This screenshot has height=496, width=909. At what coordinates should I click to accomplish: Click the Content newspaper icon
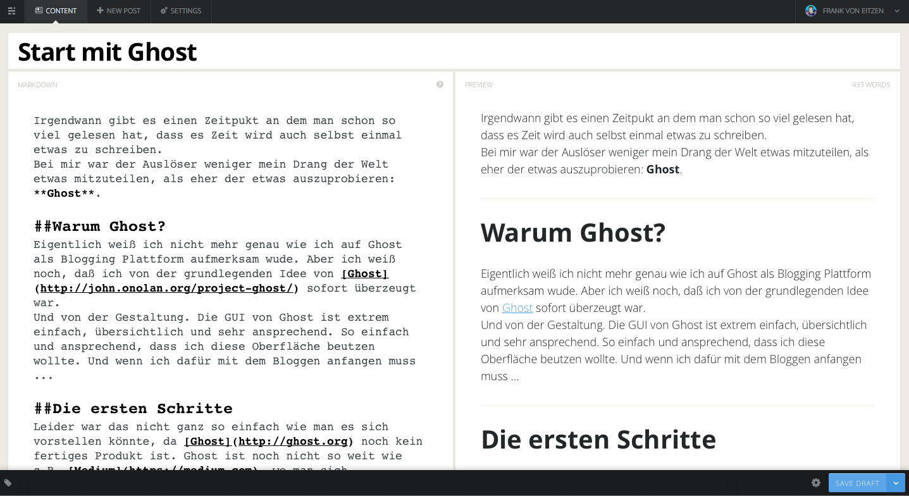point(39,11)
